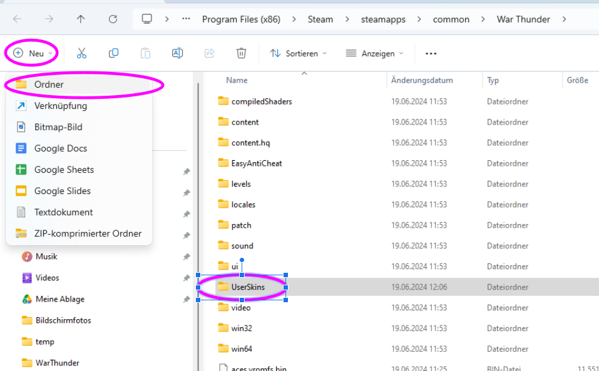The width and height of the screenshot is (599, 371).
Task: Select the sound folder
Action: click(242, 246)
